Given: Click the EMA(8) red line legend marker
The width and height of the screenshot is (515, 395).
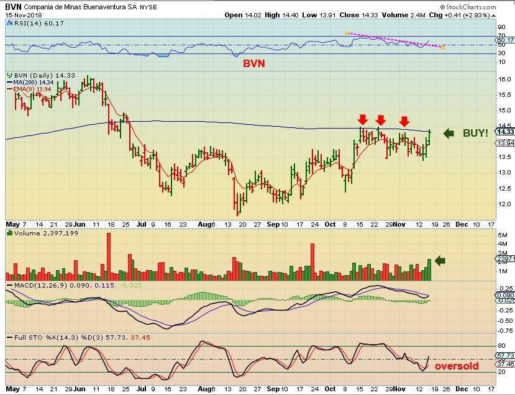Looking at the screenshot, I should click(x=10, y=89).
